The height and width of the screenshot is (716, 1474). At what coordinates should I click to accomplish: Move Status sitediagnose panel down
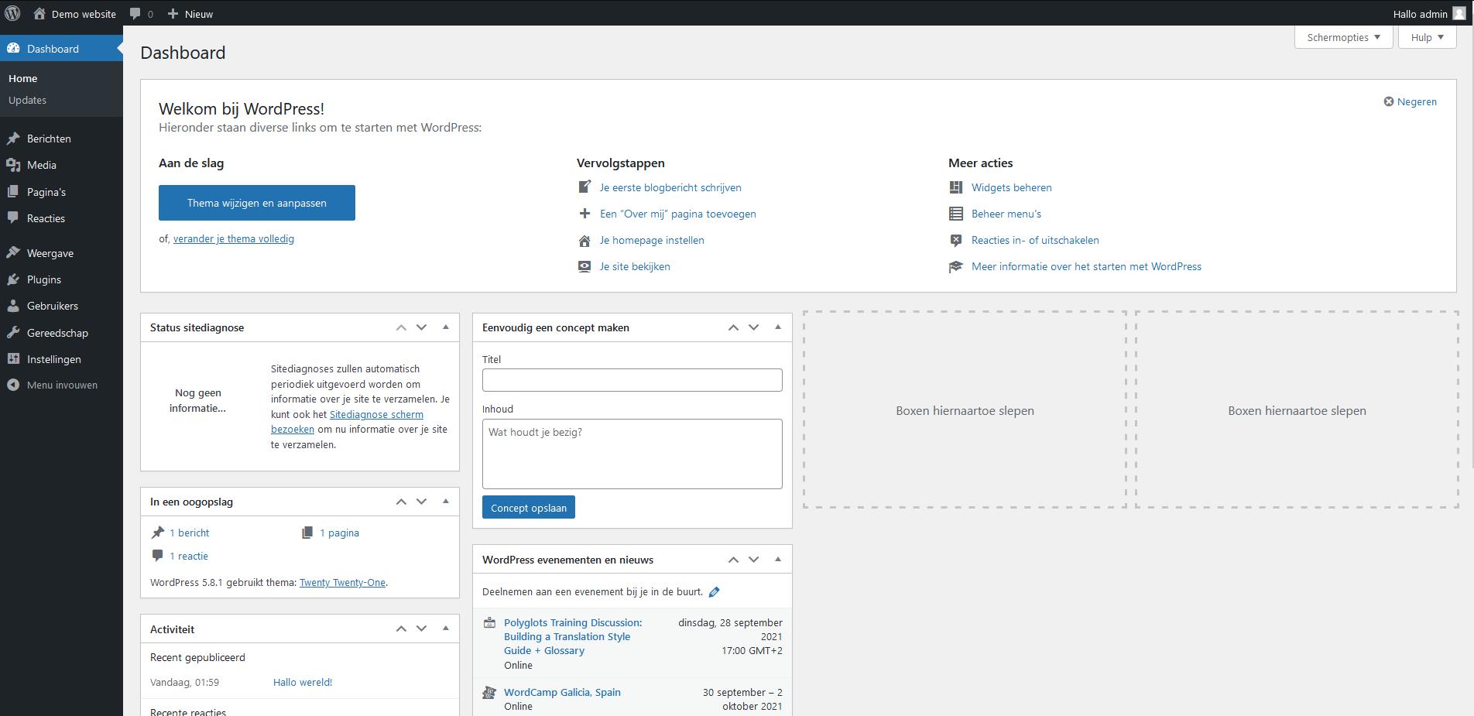click(421, 327)
